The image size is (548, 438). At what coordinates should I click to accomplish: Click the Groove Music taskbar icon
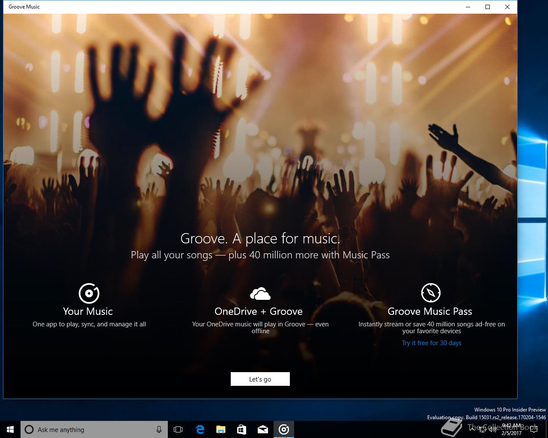[x=284, y=429]
